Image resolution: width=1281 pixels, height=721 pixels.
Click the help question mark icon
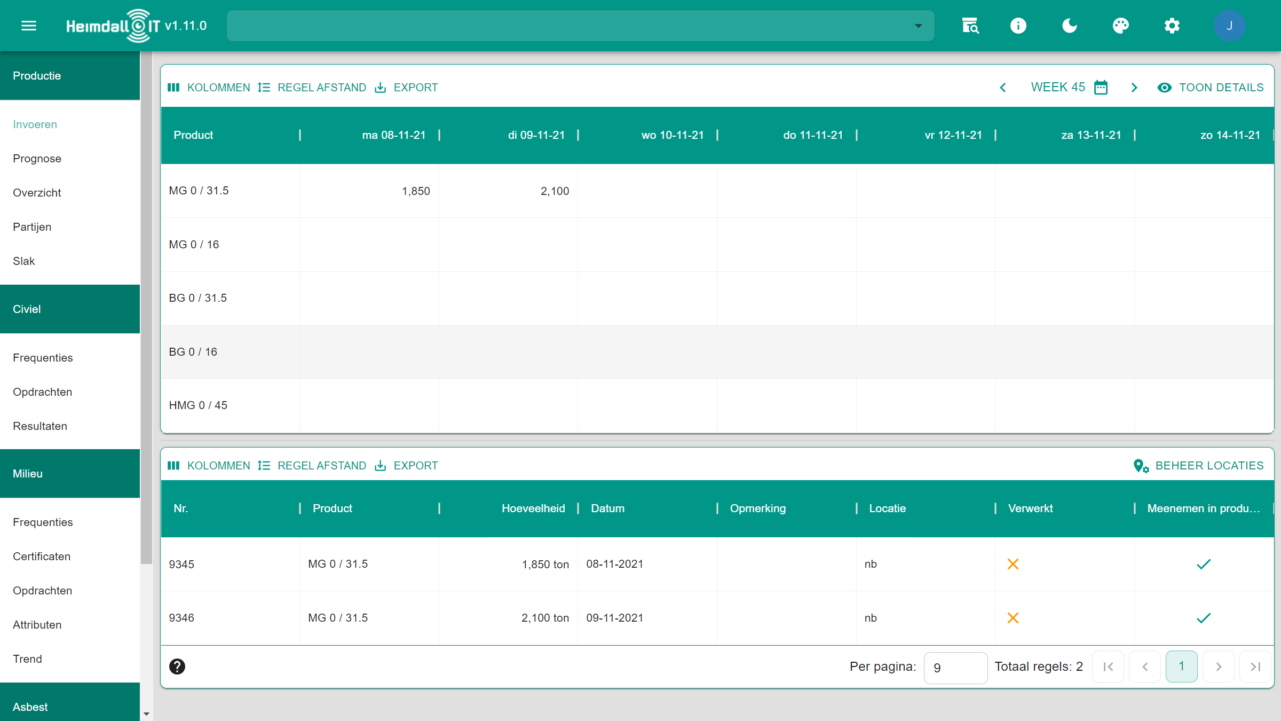(177, 666)
